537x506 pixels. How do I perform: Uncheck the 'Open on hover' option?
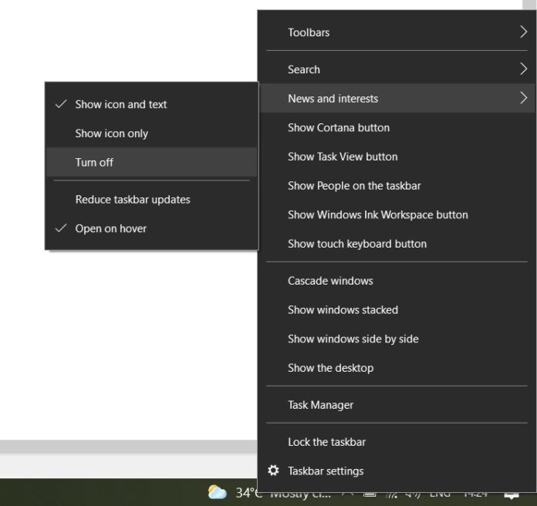point(110,228)
